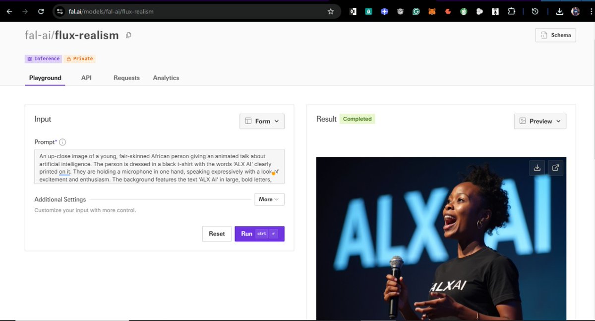This screenshot has width=595, height=321.
Task: Click the Private badge
Action: (x=79, y=58)
